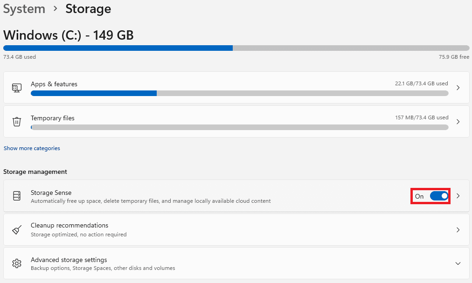The height and width of the screenshot is (283, 472).
Task: Go back to System breadcrumb
Action: pyautogui.click(x=24, y=9)
